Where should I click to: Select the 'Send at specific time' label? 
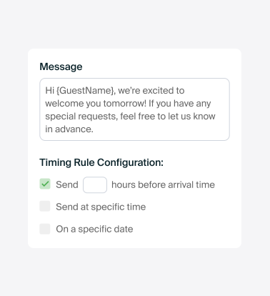coord(101,207)
